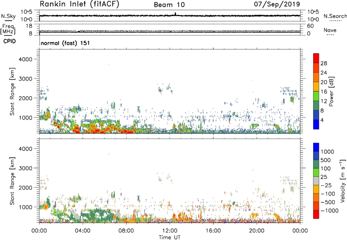Click the "-25" value on Velocity color bar

326,185
